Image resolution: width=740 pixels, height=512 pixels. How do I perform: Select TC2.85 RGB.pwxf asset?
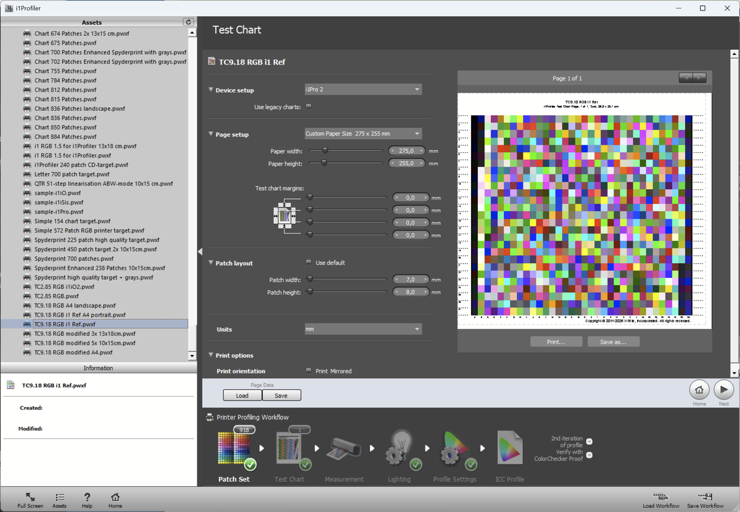click(x=56, y=296)
